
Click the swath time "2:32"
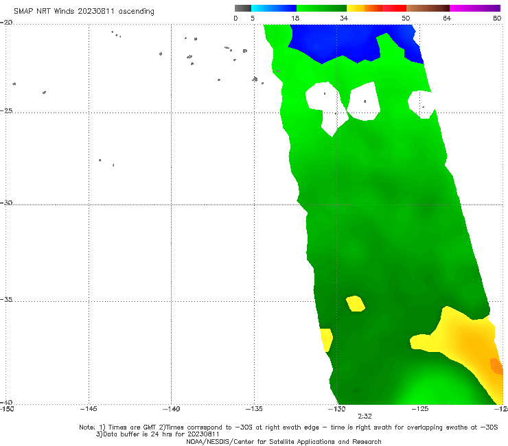365,416
